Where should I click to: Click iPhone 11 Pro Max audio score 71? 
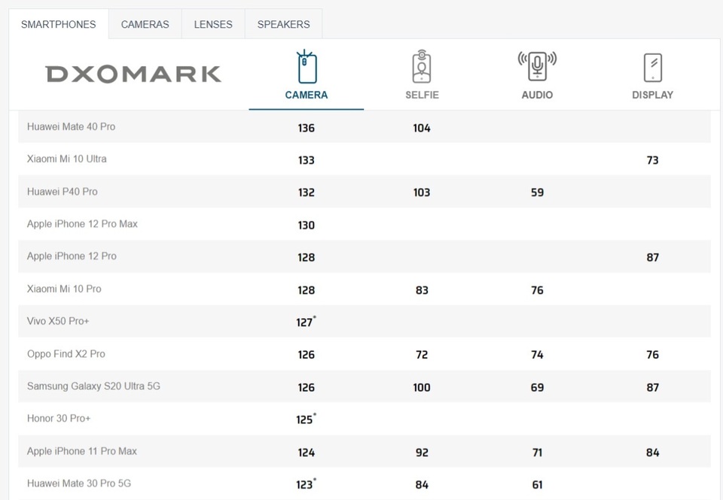coord(537,453)
